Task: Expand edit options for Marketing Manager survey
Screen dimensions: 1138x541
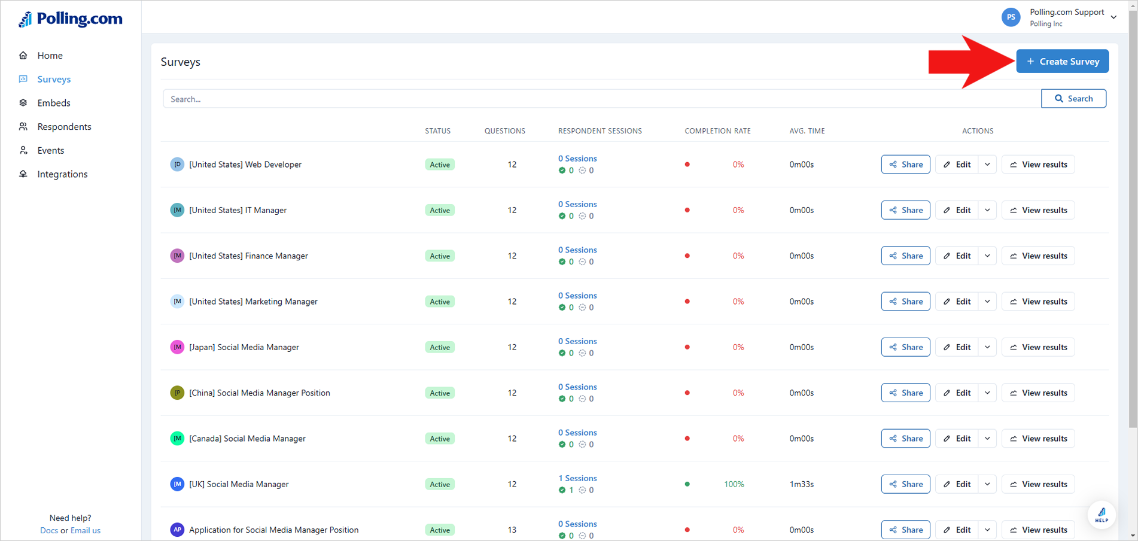Action: click(987, 302)
